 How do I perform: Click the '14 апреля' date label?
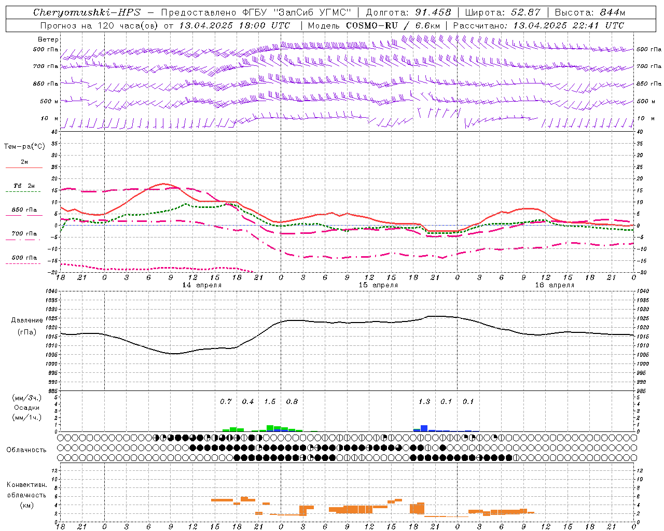[202, 285]
